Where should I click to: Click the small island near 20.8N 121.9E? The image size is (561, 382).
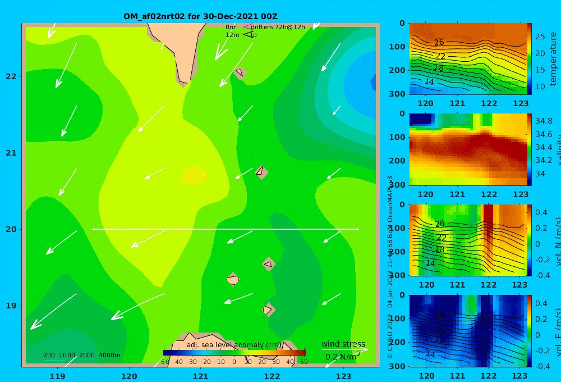[x=261, y=172]
